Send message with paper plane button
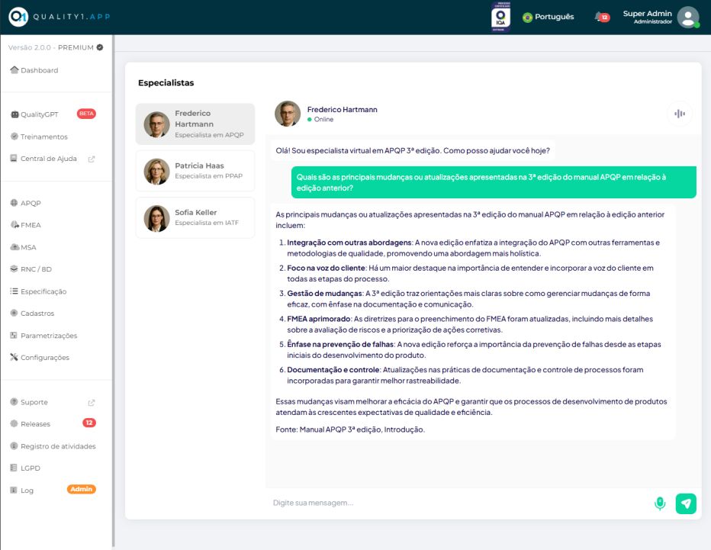The height and width of the screenshot is (550, 711). pos(686,503)
